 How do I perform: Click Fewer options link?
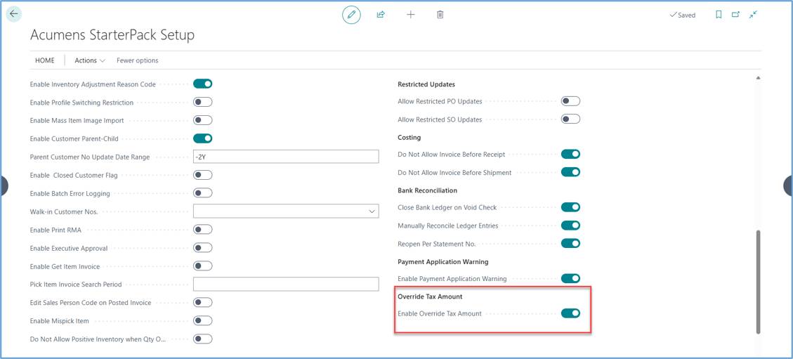[138, 60]
